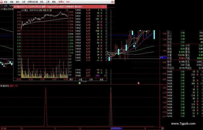Select the 1分钟 period button

11,6
